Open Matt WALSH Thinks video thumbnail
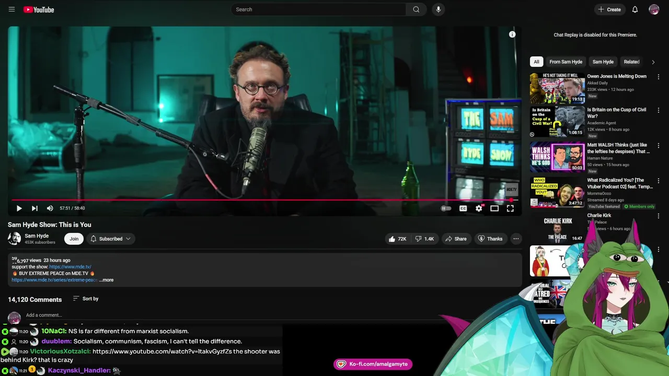Image resolution: width=669 pixels, height=376 pixels. tap(557, 157)
